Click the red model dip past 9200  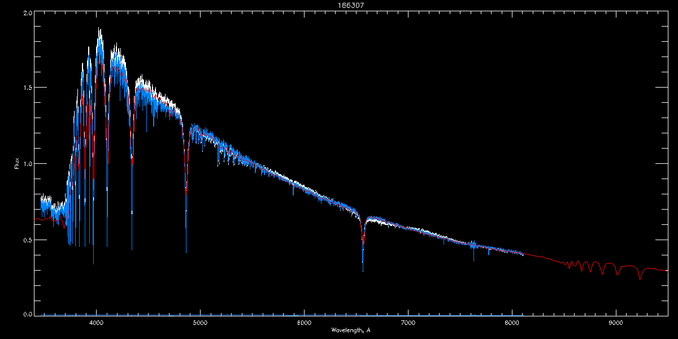(640, 278)
